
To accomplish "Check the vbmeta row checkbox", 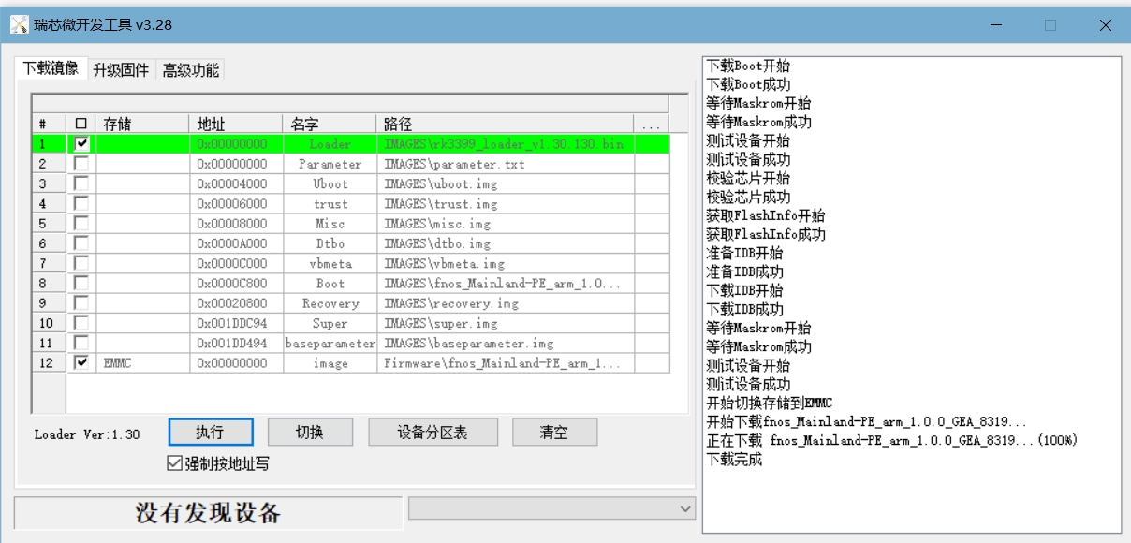I will point(81,263).
